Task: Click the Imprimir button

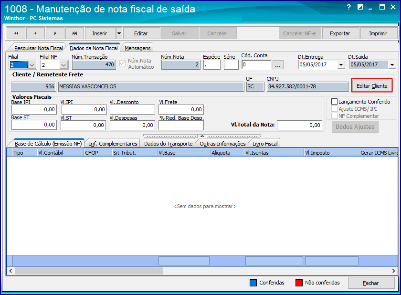Action: pos(378,33)
